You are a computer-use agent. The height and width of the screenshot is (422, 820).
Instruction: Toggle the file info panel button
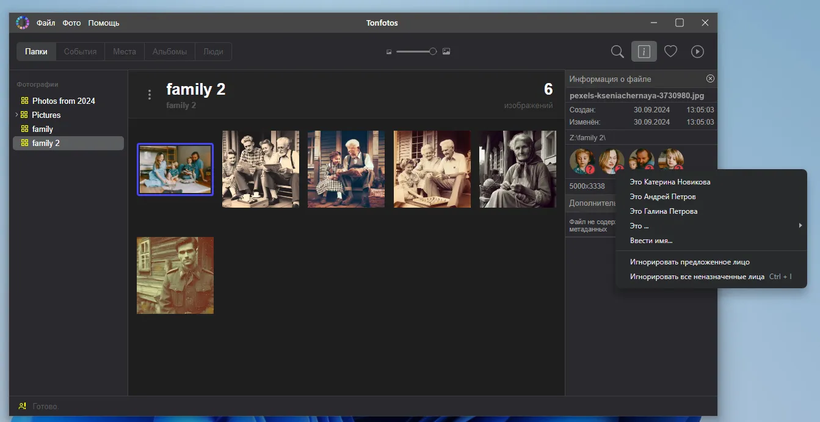tap(644, 52)
